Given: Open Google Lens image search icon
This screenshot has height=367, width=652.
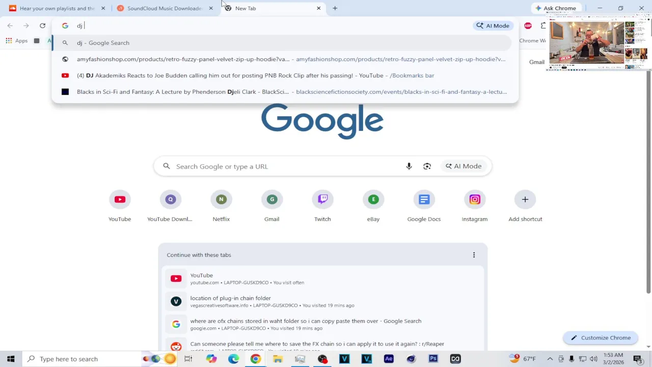Looking at the screenshot, I should [427, 166].
